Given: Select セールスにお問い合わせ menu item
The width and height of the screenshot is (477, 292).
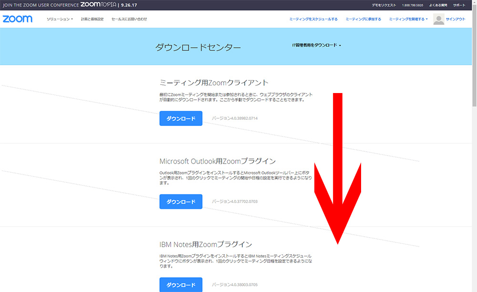Looking at the screenshot, I should 129,19.
